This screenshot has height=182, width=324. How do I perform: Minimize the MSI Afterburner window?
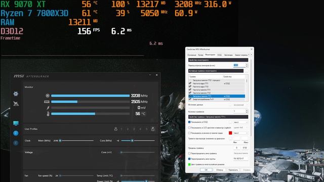pyautogui.click(x=150, y=75)
